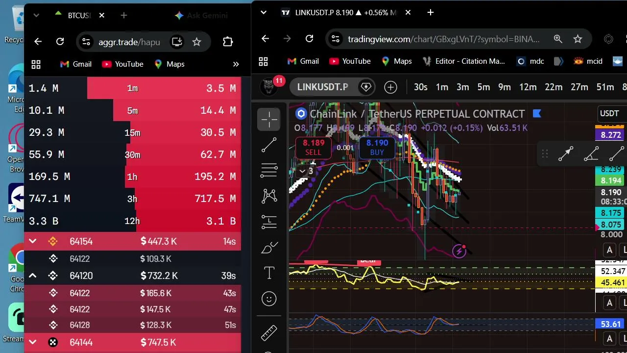
Task: Click the trend angle tool in floating toolbar
Action: pyautogui.click(x=591, y=154)
